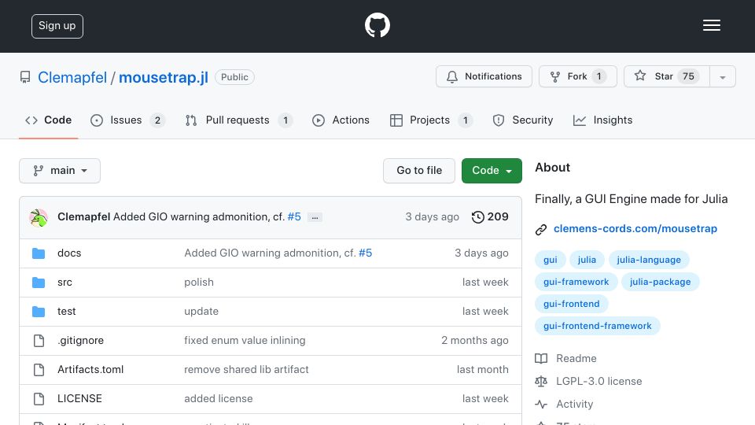Open the test folder name
The width and height of the screenshot is (755, 425).
tap(66, 312)
